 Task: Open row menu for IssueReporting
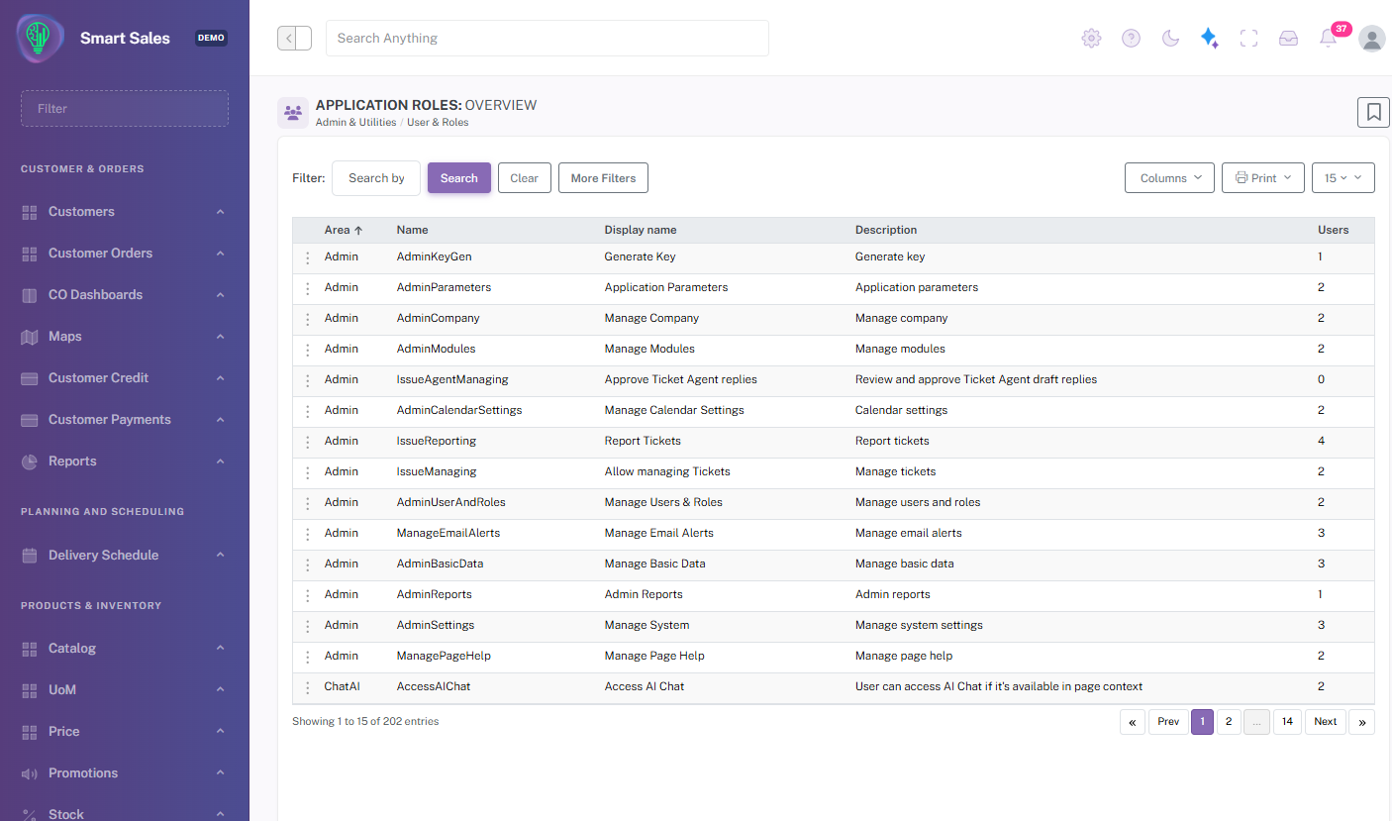[308, 442]
